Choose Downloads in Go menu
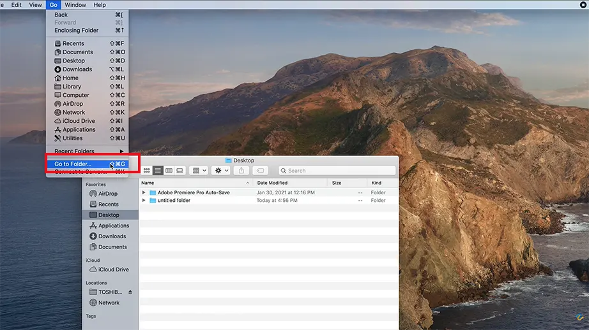This screenshot has width=589, height=330. [87, 69]
